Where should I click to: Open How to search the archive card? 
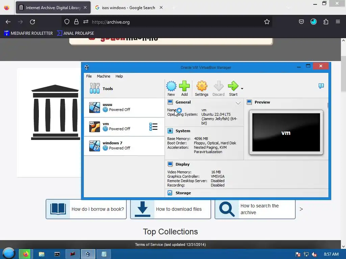255,209
